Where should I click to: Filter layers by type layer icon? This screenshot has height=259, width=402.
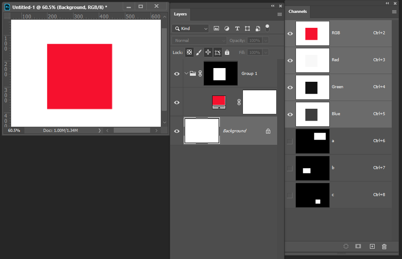coord(237,29)
